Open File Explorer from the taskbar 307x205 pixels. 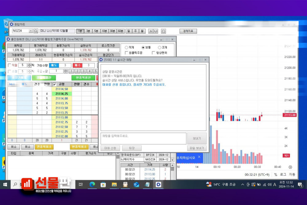tap(114, 184)
